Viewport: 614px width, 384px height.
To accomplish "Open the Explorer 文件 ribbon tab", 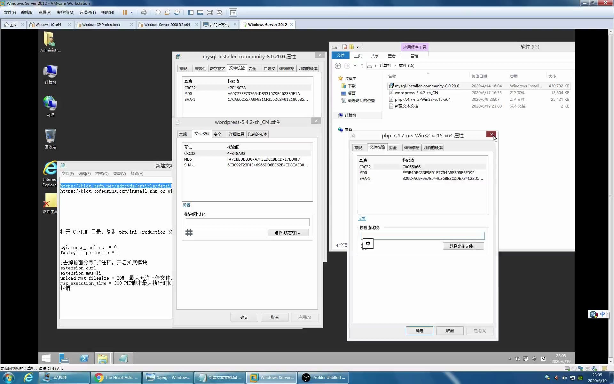I will (340, 55).
